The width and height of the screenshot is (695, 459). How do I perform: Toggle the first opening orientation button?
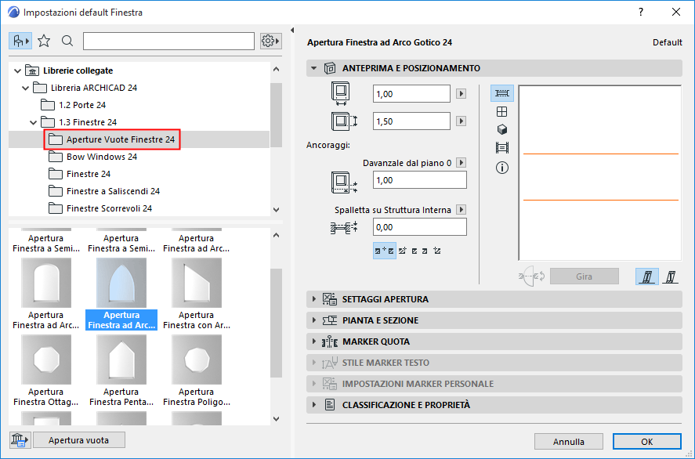tap(647, 276)
